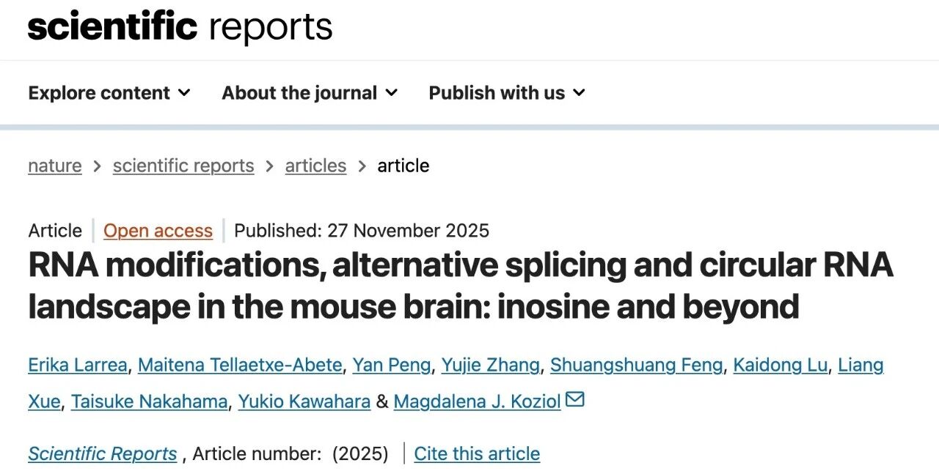Open the scientific reports breadcrumb
Screen dimensions: 939x474
click(x=183, y=166)
